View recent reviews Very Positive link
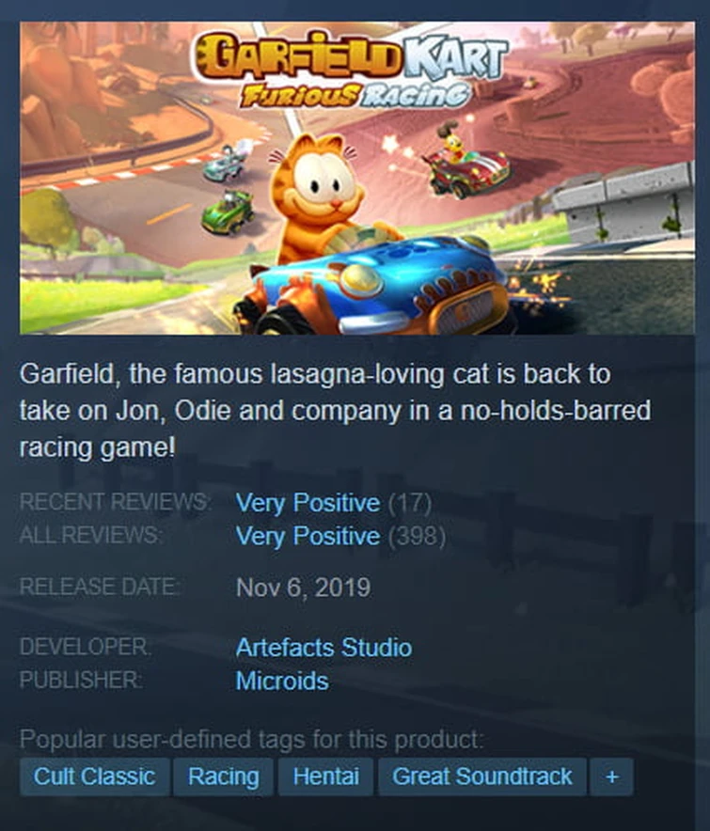710x831 pixels. tap(308, 503)
